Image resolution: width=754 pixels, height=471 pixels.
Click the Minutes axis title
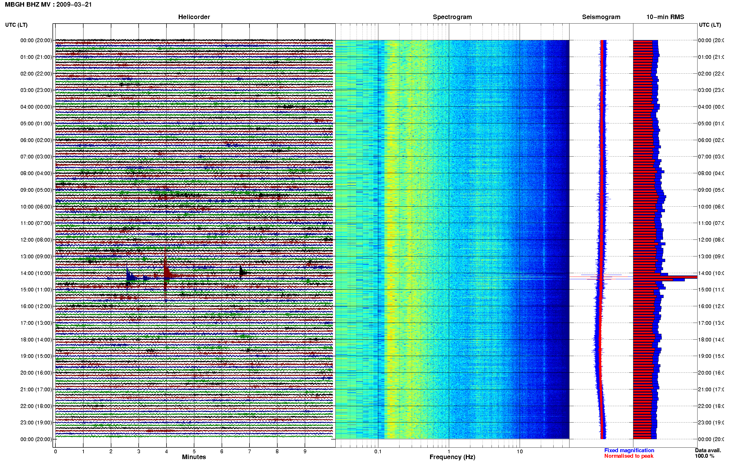pos(194,457)
